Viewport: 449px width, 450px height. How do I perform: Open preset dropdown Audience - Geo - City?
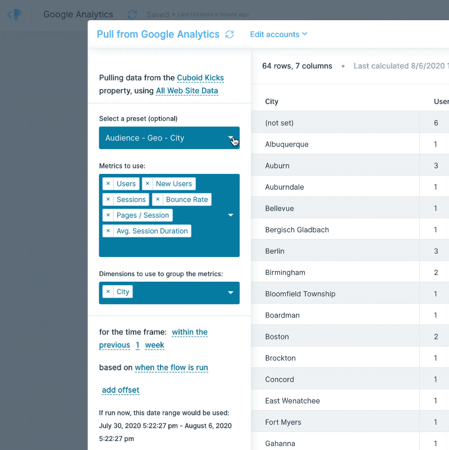[169, 138]
